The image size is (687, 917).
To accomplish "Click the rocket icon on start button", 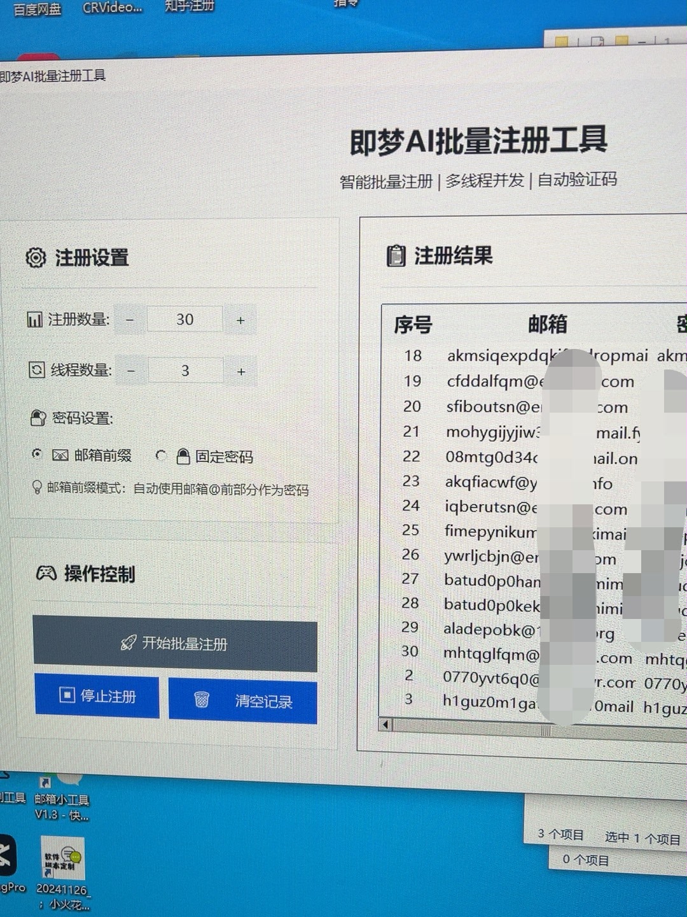I will point(128,643).
